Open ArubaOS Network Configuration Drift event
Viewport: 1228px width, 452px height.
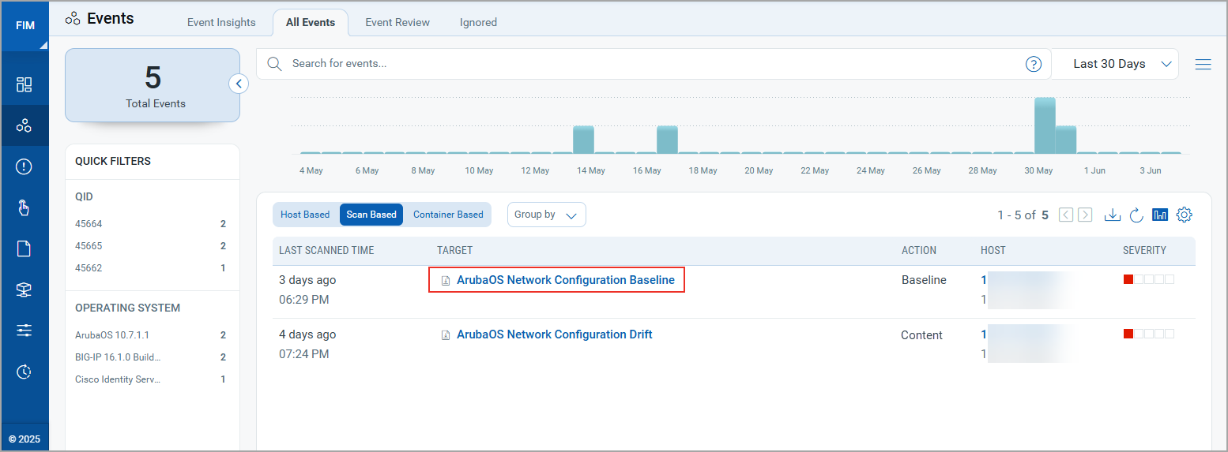(x=555, y=334)
